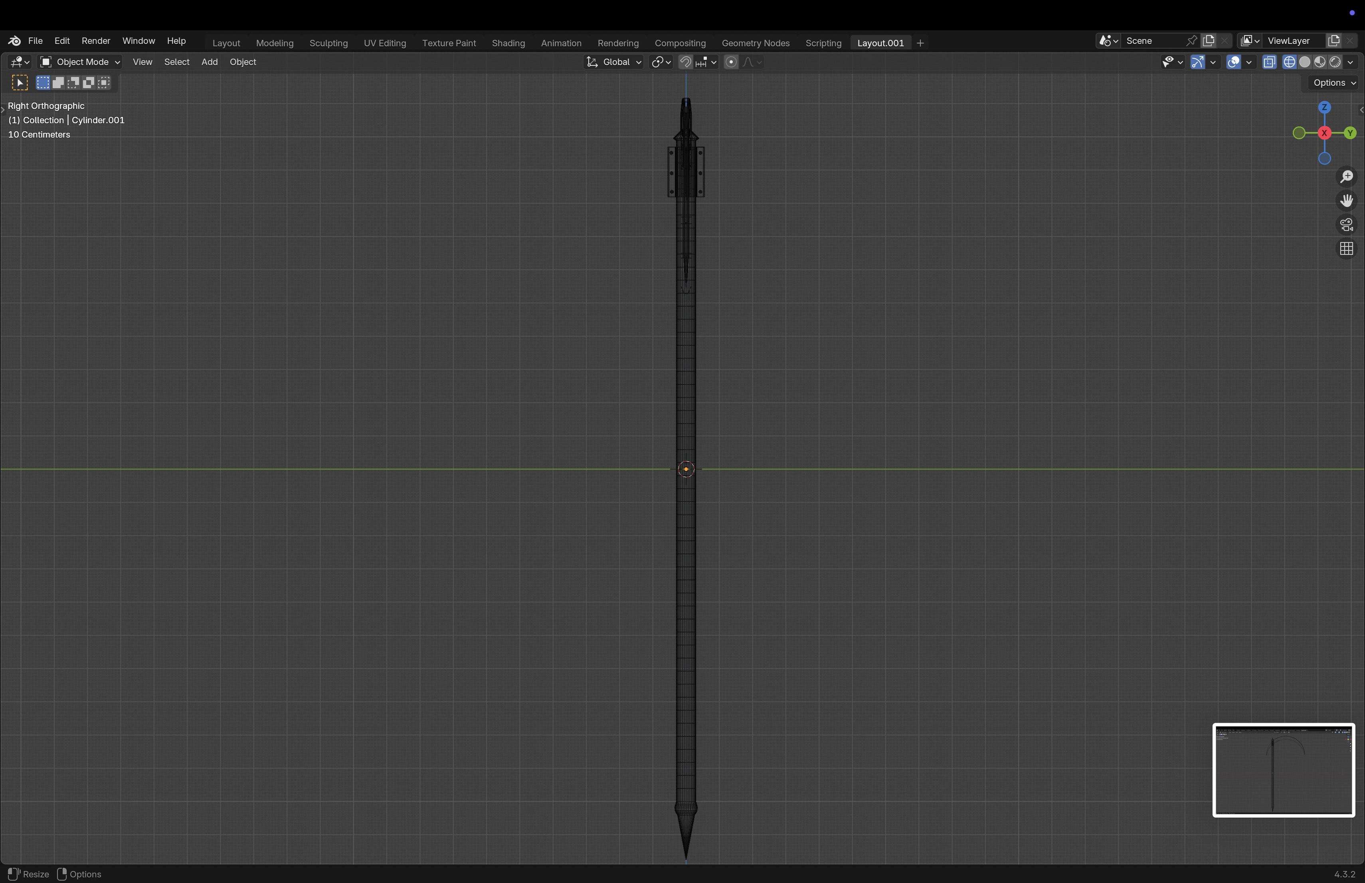The width and height of the screenshot is (1365, 883).
Task: Open the Options dropdown in viewport
Action: pos(1334,83)
